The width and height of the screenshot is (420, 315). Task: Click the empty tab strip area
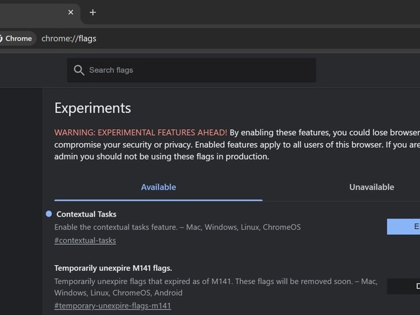tap(262, 12)
